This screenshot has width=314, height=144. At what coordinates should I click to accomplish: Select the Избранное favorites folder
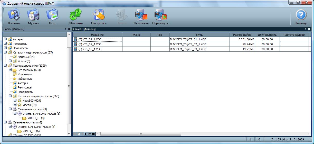pyautogui.click(x=25, y=79)
